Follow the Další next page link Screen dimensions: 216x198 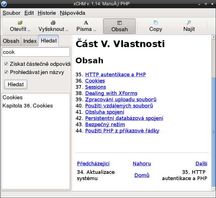[201, 164]
